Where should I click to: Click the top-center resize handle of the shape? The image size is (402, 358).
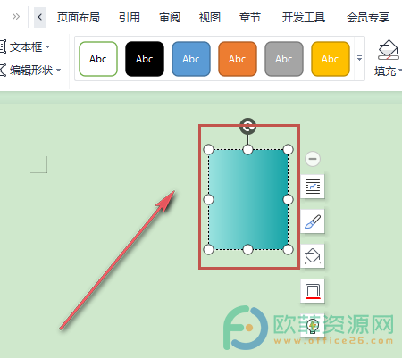click(247, 149)
